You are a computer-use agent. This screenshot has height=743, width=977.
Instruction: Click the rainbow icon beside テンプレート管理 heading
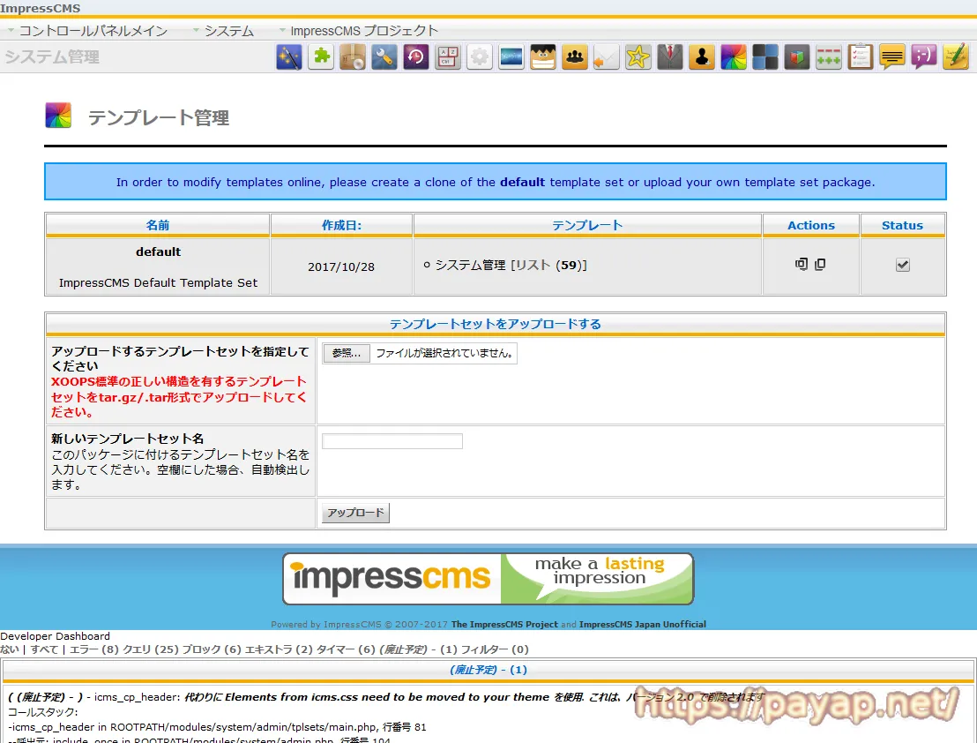58,116
